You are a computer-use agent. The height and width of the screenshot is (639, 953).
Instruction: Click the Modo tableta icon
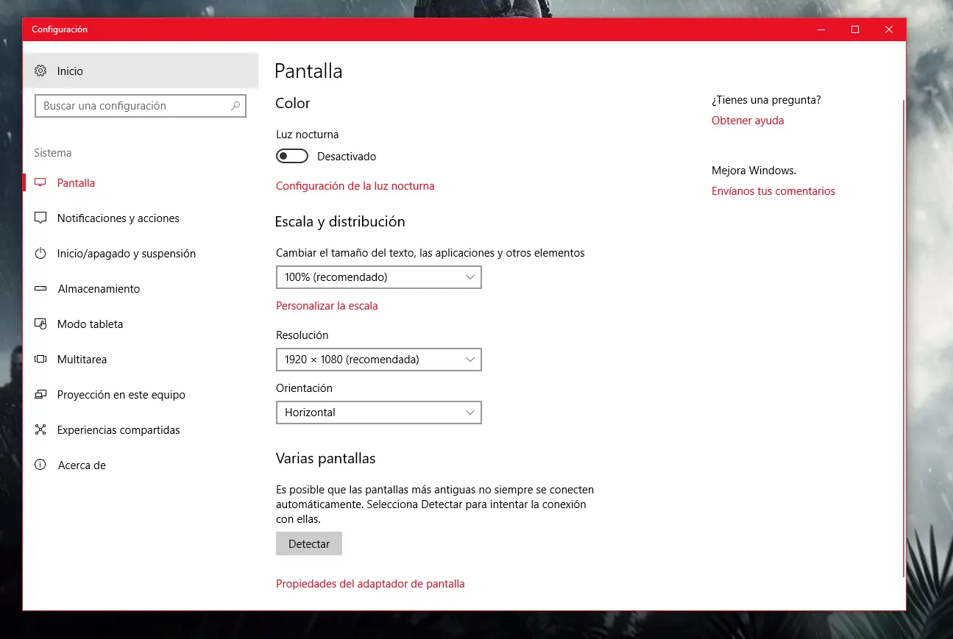40,324
